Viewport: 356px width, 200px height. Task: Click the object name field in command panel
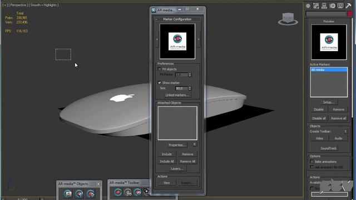(x=326, y=14)
